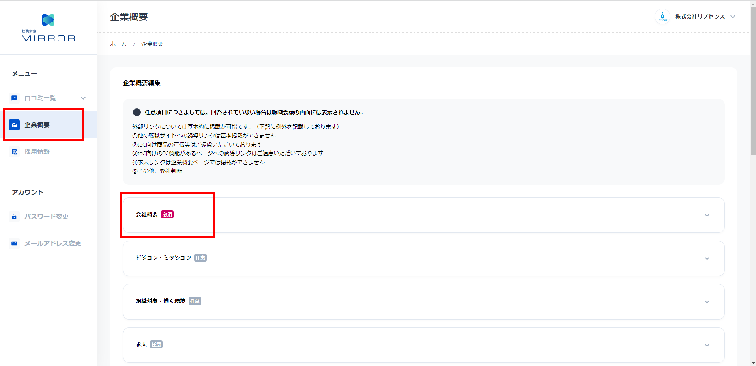Click the 企業概要 building icon in sidebar

click(x=14, y=125)
